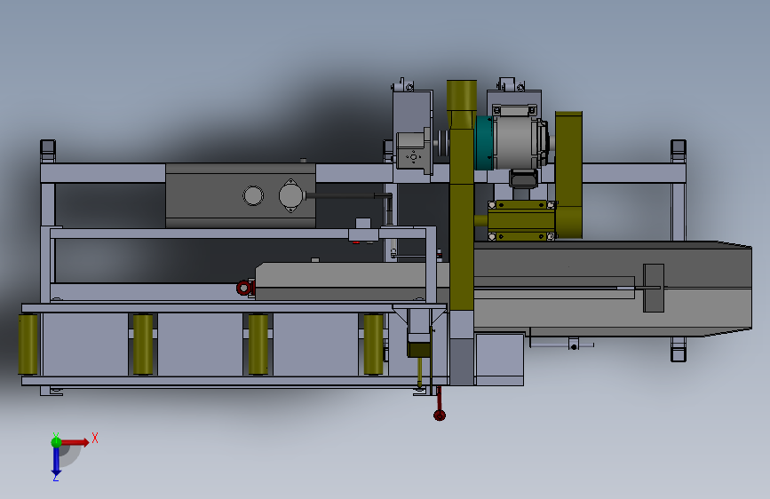The height and width of the screenshot is (499, 770).
Task: Select the olive bearing block under motor
Action: (x=521, y=220)
